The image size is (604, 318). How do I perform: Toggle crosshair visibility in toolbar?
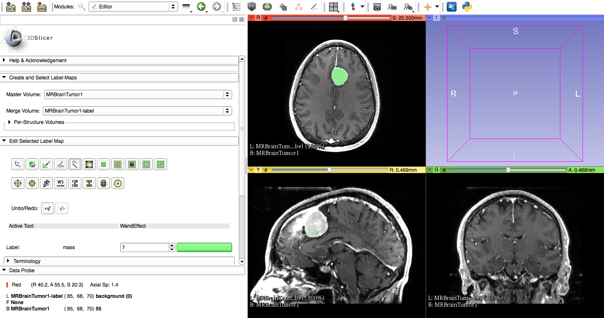[x=427, y=7]
